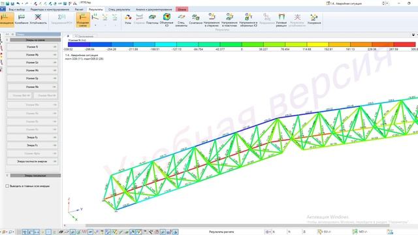Image resolution: width=418 pixels, height=235 pixels.
Task: Open the Объемные КЭ results icon
Action: coord(167,20)
